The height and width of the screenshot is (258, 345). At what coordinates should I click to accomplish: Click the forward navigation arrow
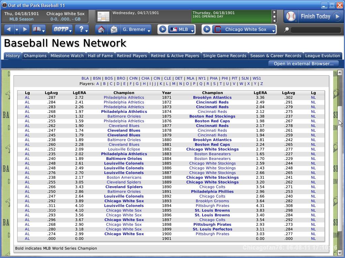click(25, 30)
